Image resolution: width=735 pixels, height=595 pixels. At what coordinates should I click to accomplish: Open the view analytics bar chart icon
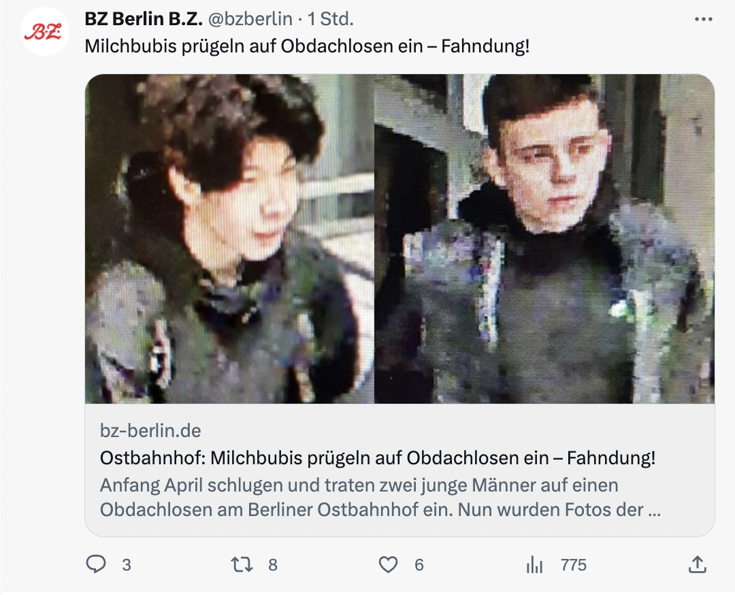pyautogui.click(x=534, y=564)
